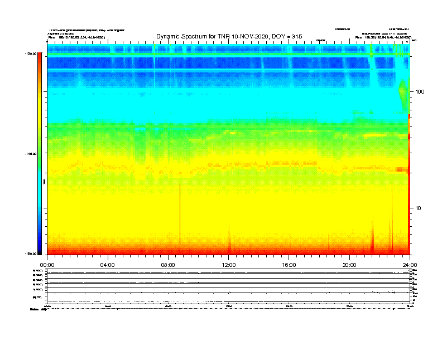Click the 00:00 label on the spectrum's time axis
442x341 pixels.
47,265
